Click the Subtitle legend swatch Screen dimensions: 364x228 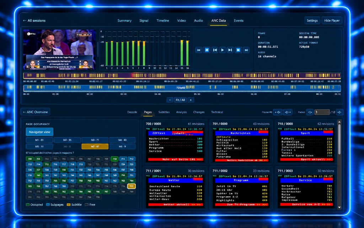tap(69, 205)
